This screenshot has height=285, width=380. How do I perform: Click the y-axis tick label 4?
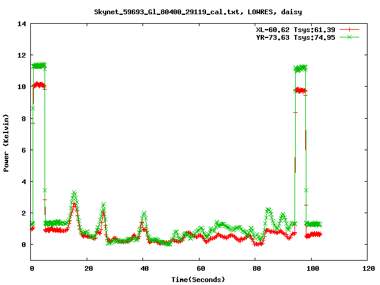click(24, 182)
